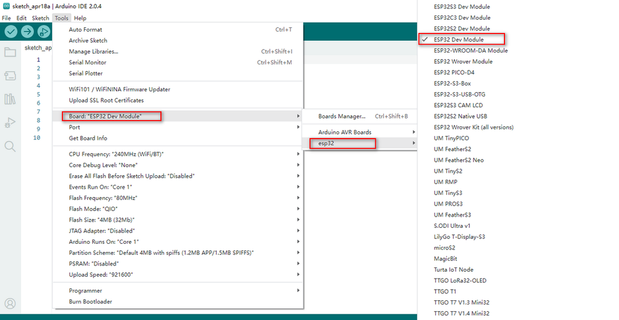Select ESP32 Wrover Module board
619x320 pixels.
pyautogui.click(x=463, y=61)
